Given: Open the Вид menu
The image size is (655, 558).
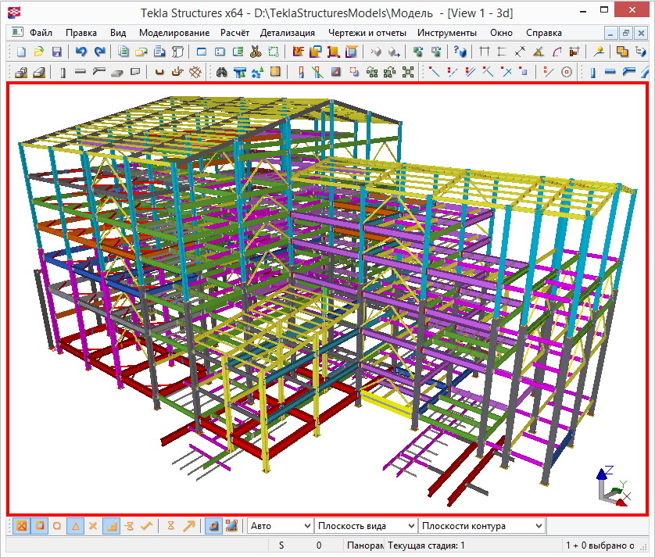Looking at the screenshot, I should click(118, 33).
